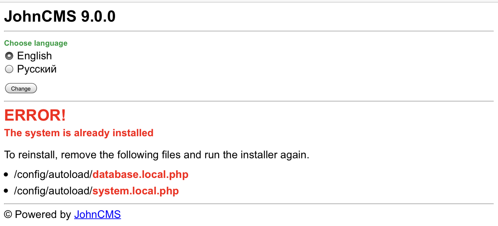Click the 'system is already installed' message
Viewport: 498px width, 226px height.
point(79,133)
